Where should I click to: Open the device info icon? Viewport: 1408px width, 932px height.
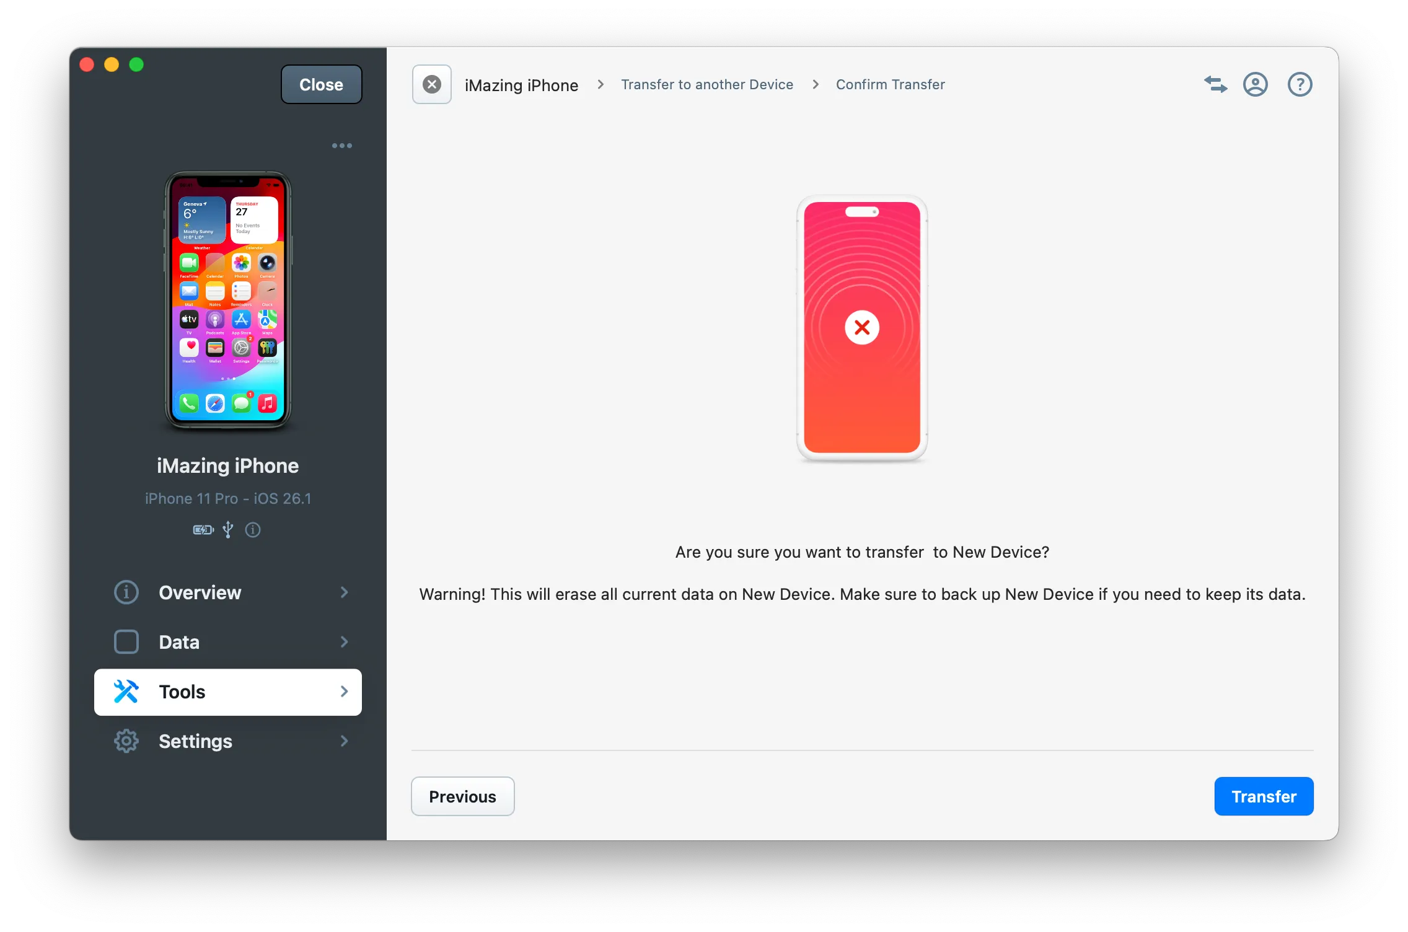pyautogui.click(x=253, y=530)
